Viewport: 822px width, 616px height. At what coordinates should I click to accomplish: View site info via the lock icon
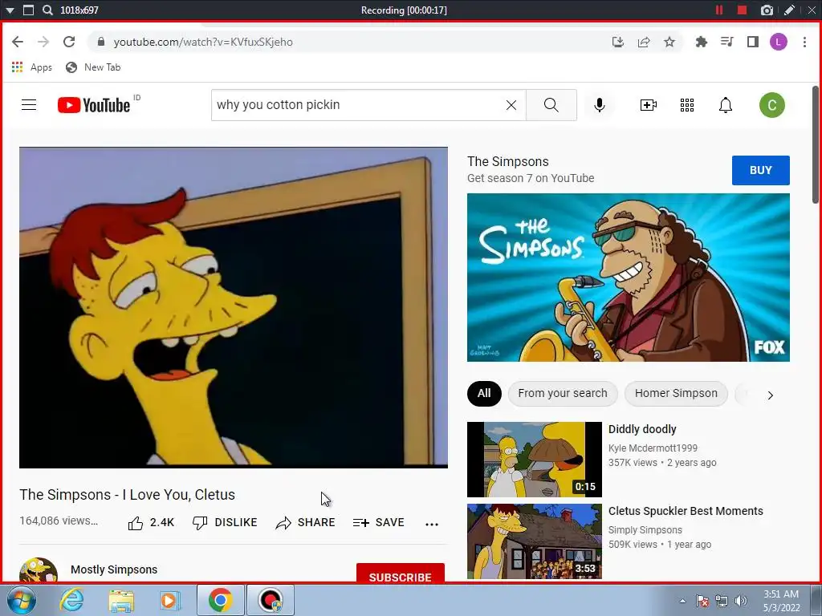click(101, 42)
